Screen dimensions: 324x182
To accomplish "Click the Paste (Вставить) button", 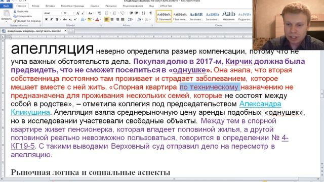I will point(6,15).
